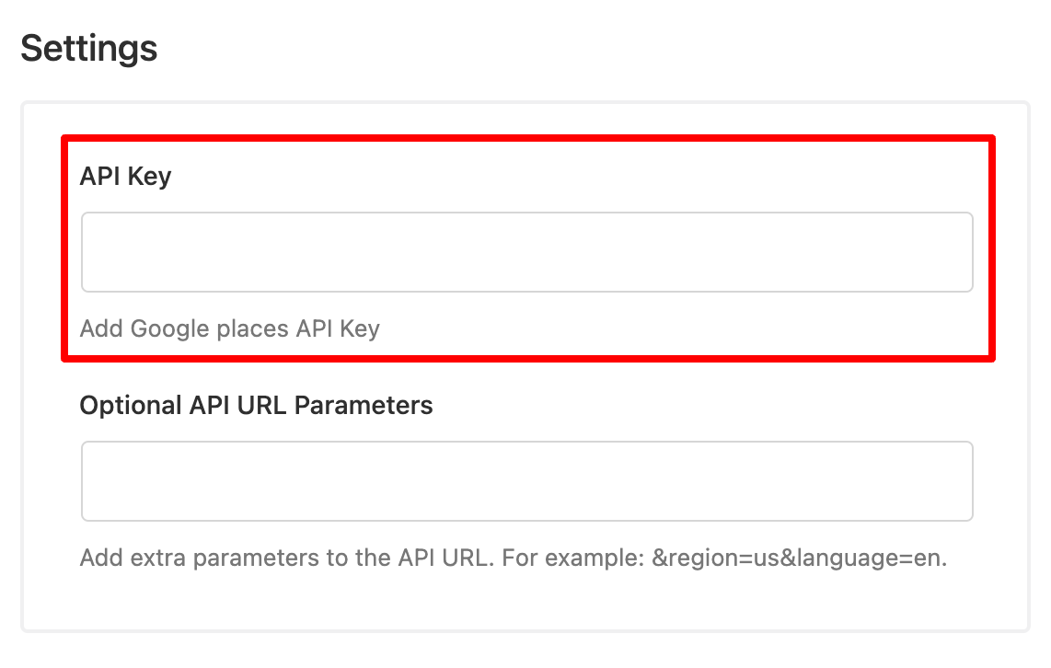Place cursor in the Google Places key field
The height and width of the screenshot is (668, 1051).
point(526,251)
